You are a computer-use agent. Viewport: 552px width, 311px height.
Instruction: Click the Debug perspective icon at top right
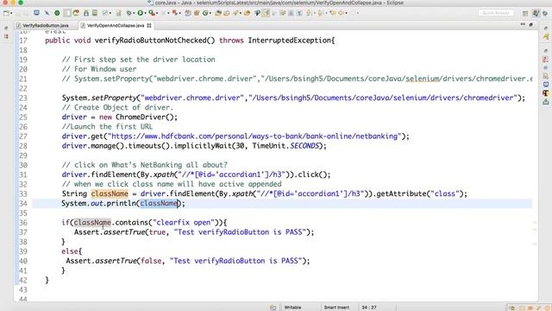(545, 14)
